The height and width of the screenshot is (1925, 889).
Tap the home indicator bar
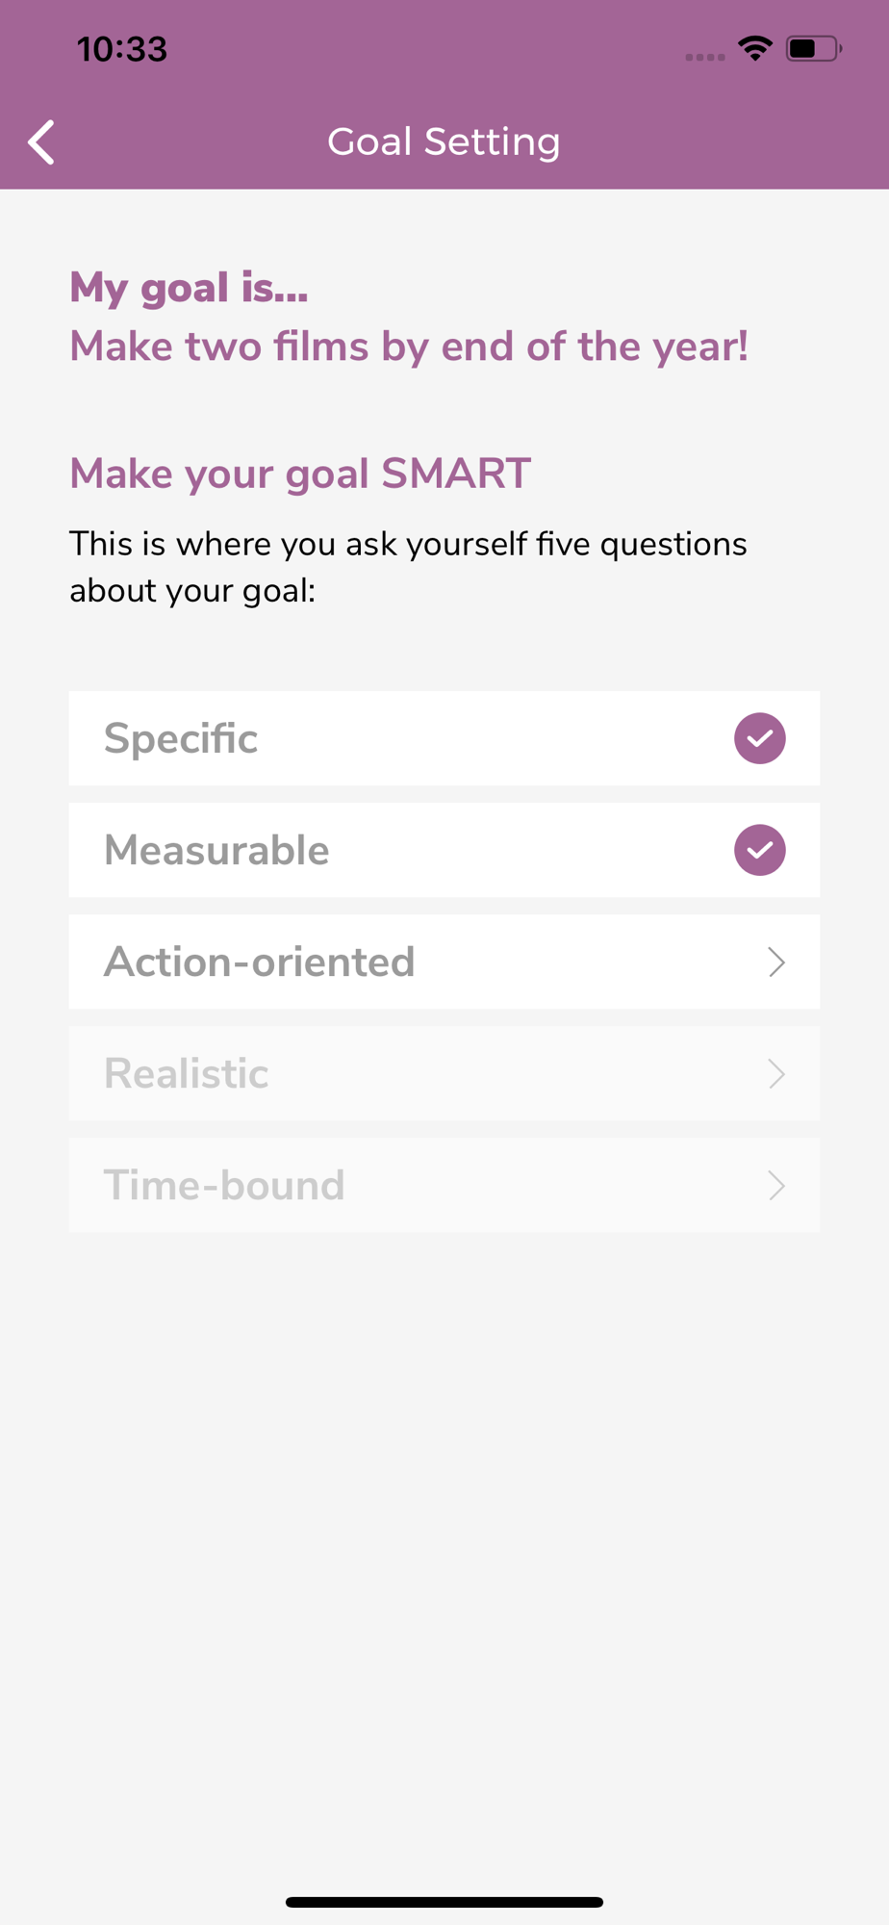point(444,1902)
